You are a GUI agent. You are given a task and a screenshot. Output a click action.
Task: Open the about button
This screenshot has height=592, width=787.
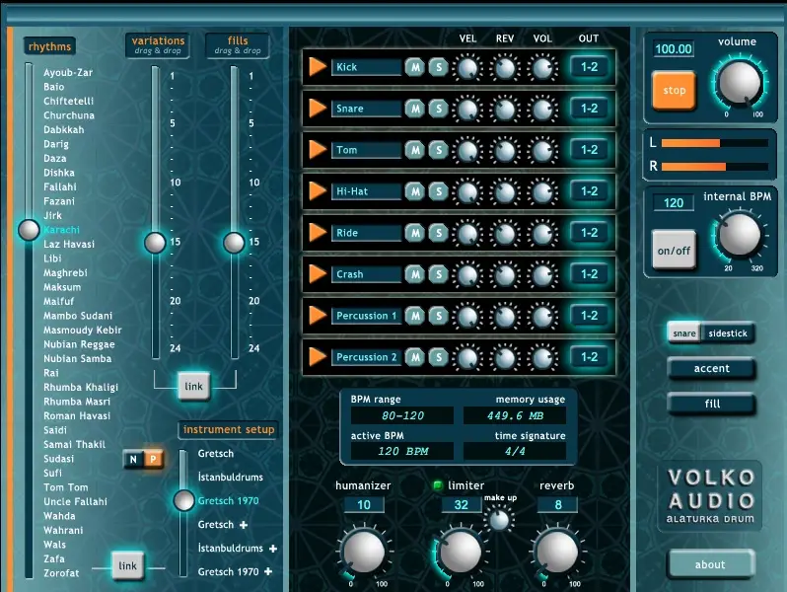point(711,564)
